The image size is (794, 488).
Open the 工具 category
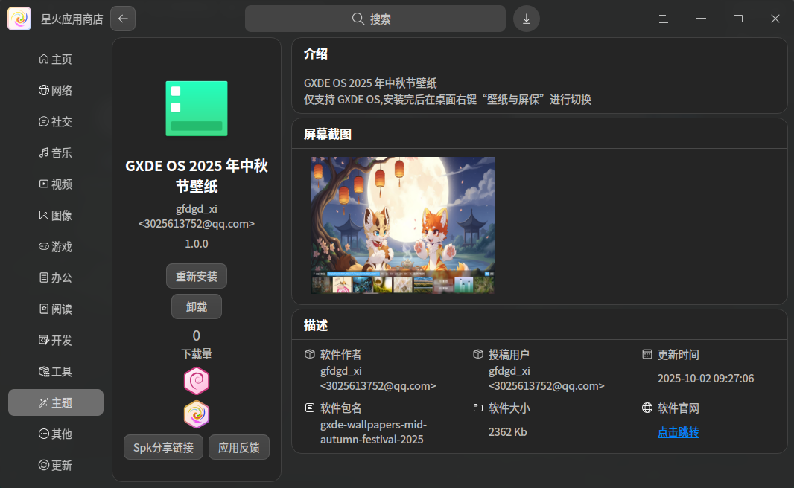(x=56, y=372)
